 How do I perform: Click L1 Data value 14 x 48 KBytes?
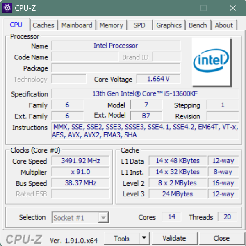coord(178,161)
